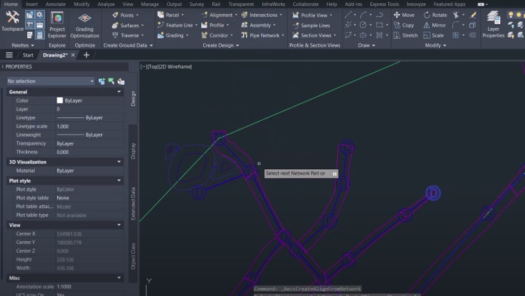Open Layer Properties manager

pos(493,25)
